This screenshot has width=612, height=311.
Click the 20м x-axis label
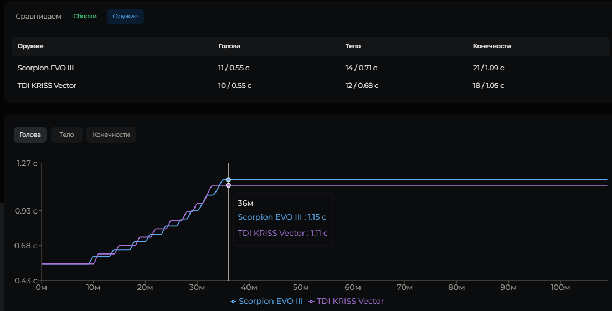tap(145, 288)
